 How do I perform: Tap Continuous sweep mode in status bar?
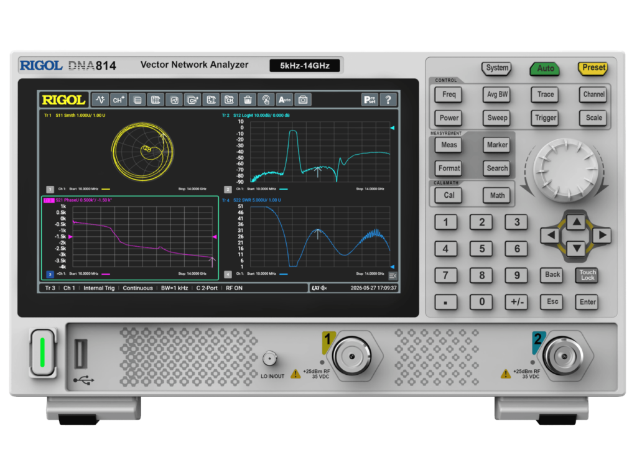click(137, 288)
